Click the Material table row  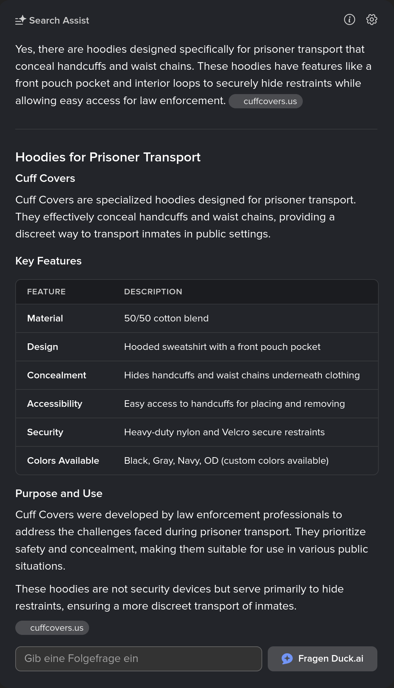point(197,318)
